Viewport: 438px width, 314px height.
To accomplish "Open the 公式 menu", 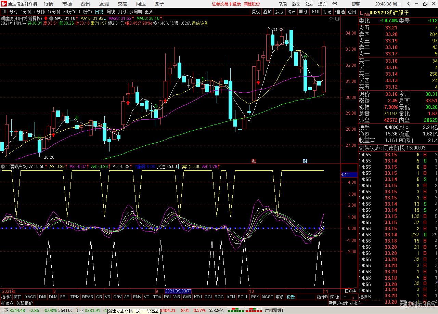I will (x=309, y=4).
